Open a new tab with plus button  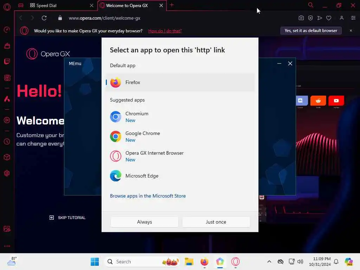click(x=172, y=5)
